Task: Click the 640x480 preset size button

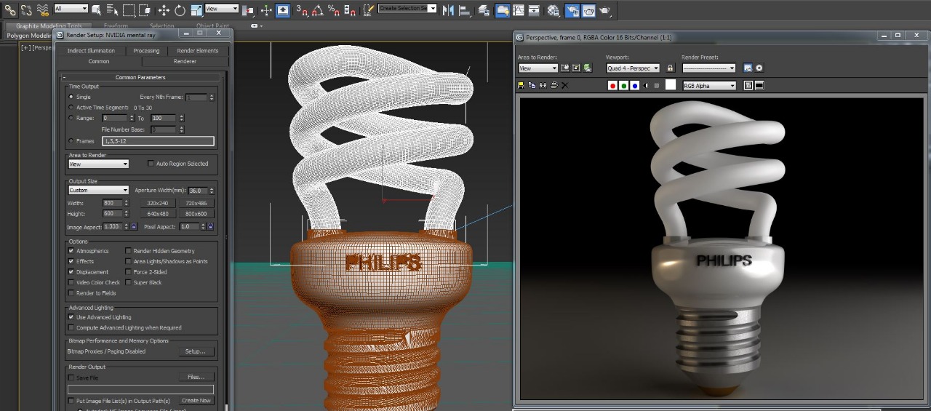Action: click(x=158, y=214)
